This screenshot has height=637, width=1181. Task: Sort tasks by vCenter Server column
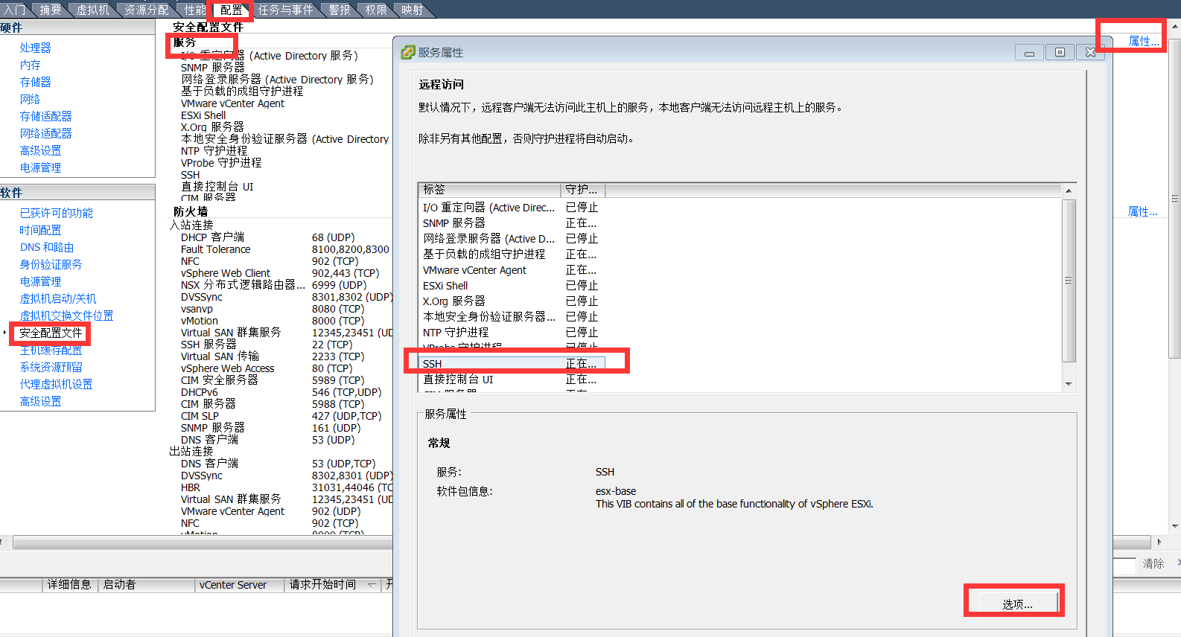point(240,585)
